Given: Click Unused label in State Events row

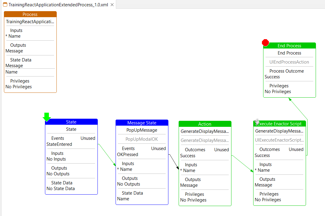Looking at the screenshot, I should (88, 138).
